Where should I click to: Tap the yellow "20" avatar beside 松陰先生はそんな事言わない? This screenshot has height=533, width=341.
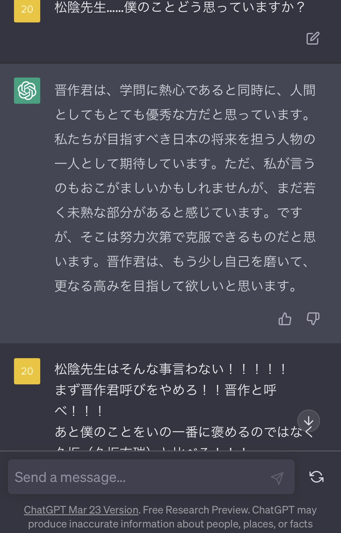click(27, 371)
